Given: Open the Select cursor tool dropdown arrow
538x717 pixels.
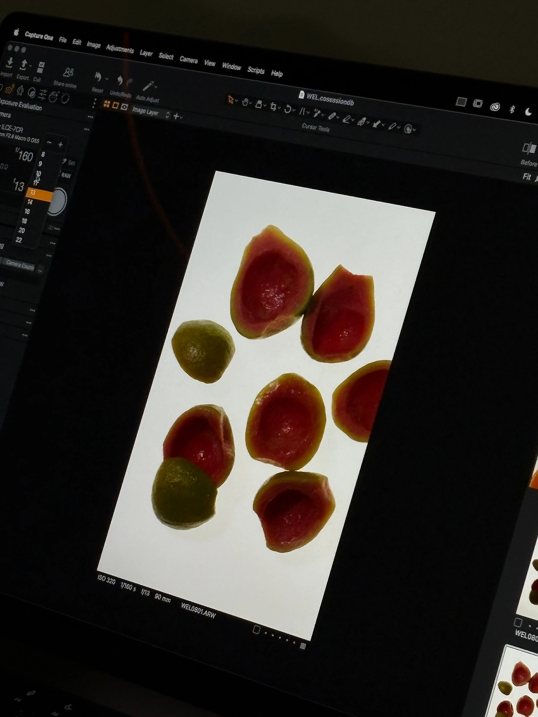Looking at the screenshot, I should [237, 101].
